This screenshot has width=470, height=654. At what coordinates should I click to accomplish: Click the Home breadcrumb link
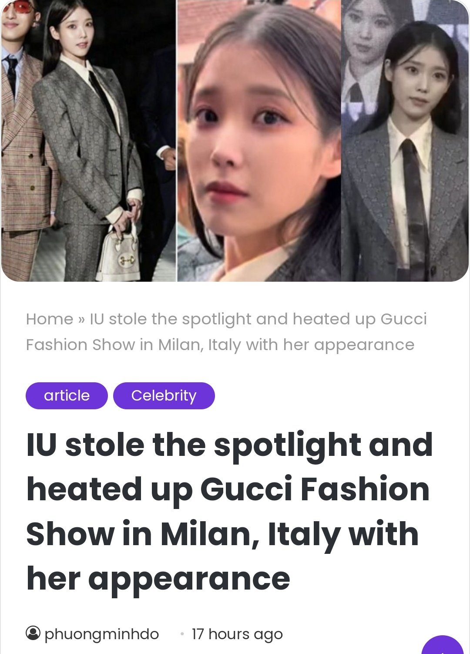click(49, 319)
